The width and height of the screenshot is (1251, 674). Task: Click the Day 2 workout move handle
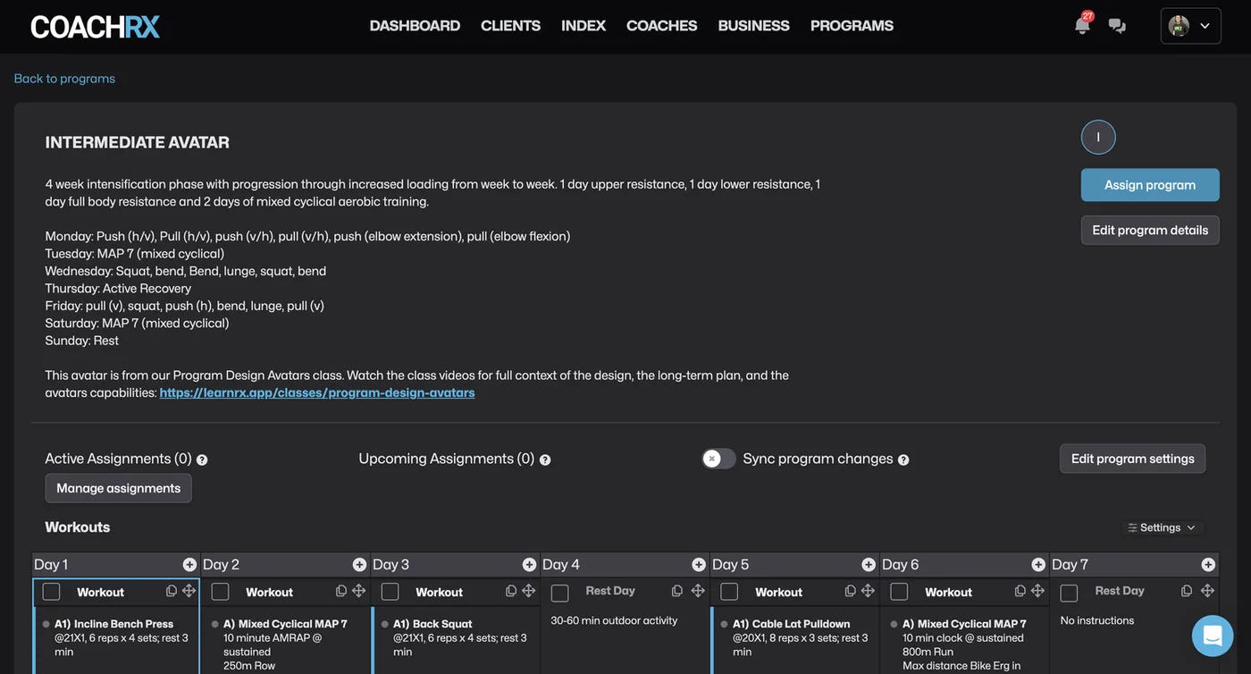tap(358, 592)
